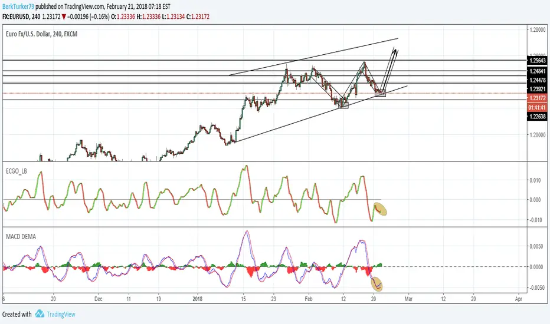
Task: Select the ECGO_LB indicator label
Action: point(16,171)
